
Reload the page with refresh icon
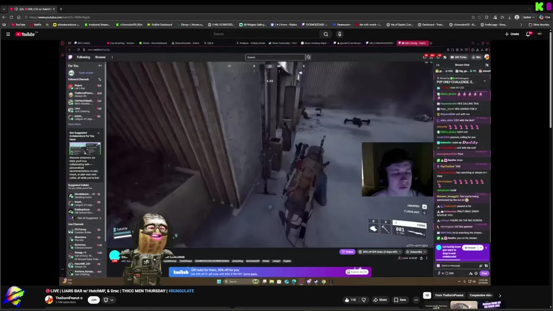click(x=11, y=17)
